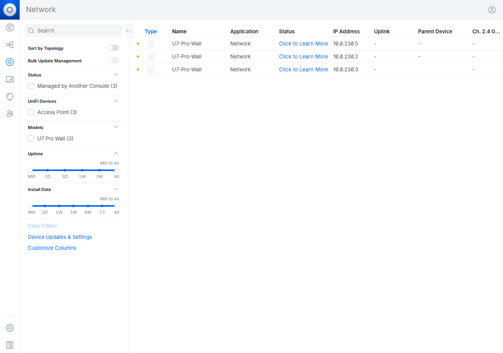Image resolution: width=503 pixels, height=353 pixels.
Task: Select U7-Pro-Wall name in 10.0.230.5 row
Action: click(187, 44)
